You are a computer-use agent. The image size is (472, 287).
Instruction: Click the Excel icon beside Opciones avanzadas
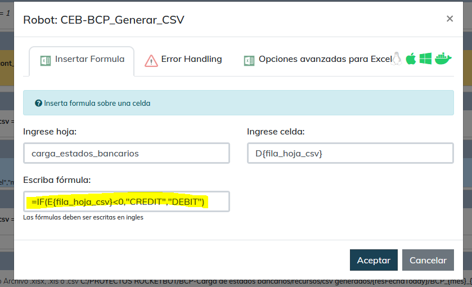(249, 60)
